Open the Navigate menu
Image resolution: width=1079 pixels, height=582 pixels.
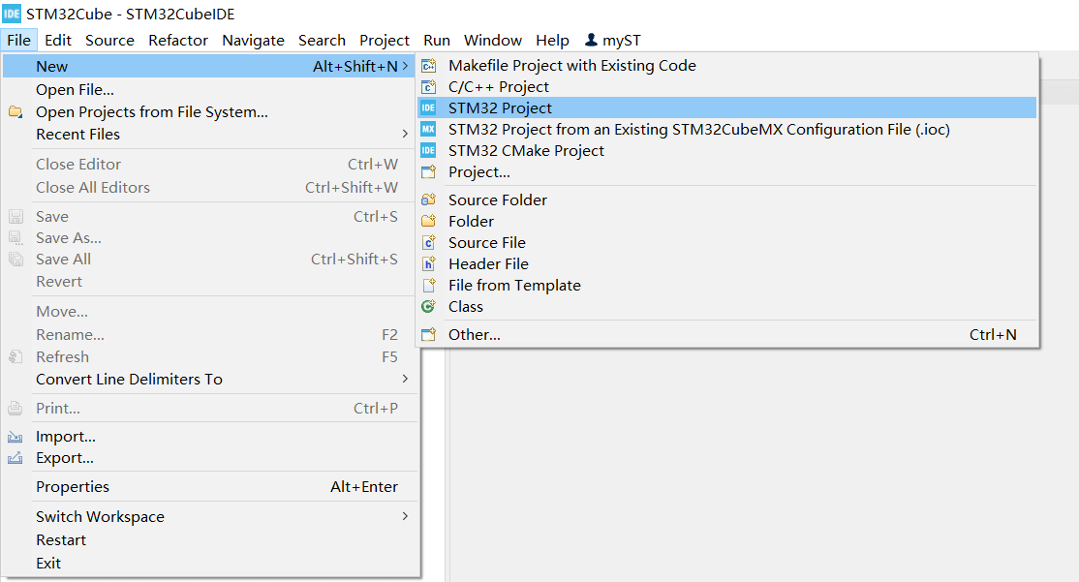point(253,40)
